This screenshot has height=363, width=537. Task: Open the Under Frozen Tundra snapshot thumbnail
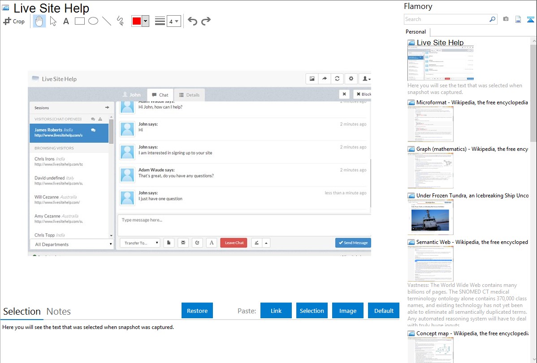coord(430,217)
